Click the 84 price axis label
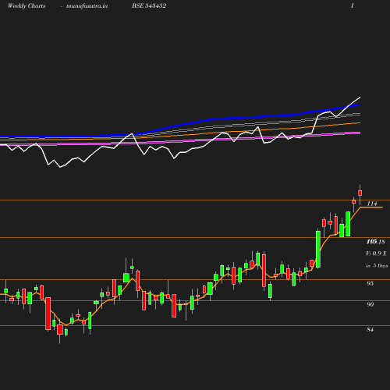Screen dimensions: 390x390 click(370, 329)
